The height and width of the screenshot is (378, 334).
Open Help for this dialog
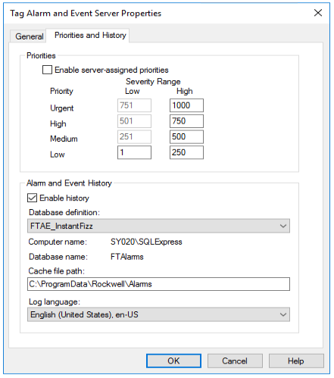296,361
